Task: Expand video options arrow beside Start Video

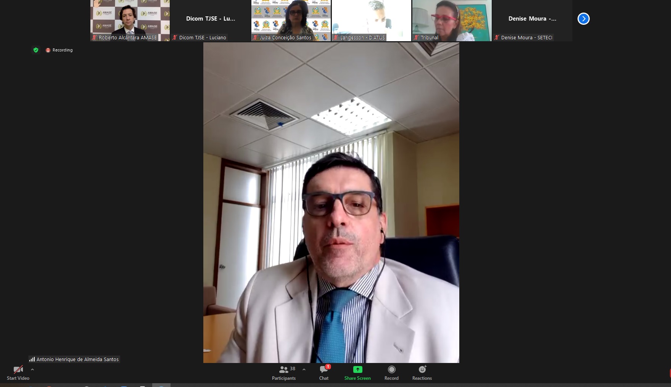Action: [x=32, y=369]
